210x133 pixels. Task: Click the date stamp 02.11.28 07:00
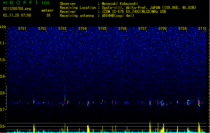[x=17, y=15]
